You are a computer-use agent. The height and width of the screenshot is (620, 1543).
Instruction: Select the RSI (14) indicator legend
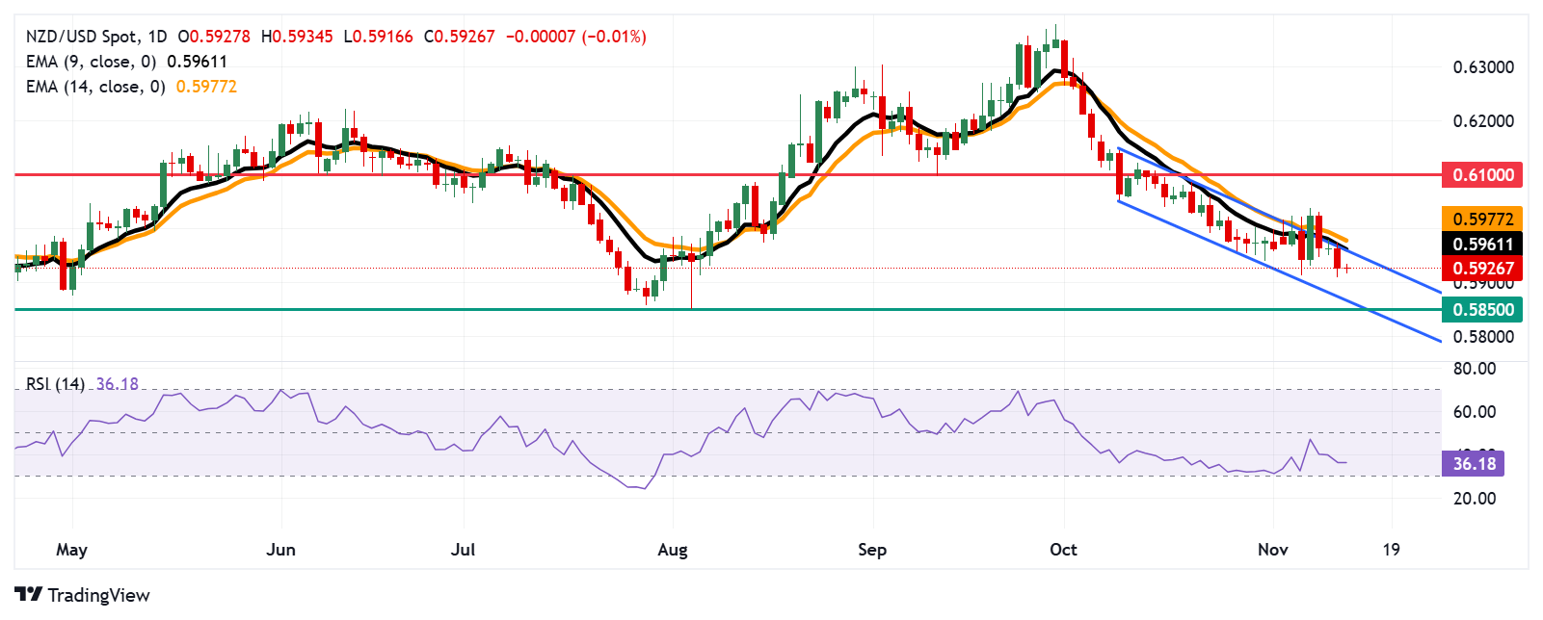pos(55,384)
